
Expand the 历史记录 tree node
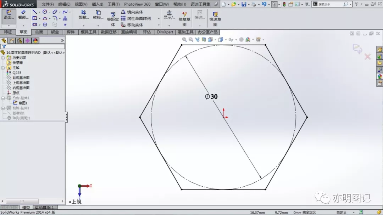tap(3, 58)
